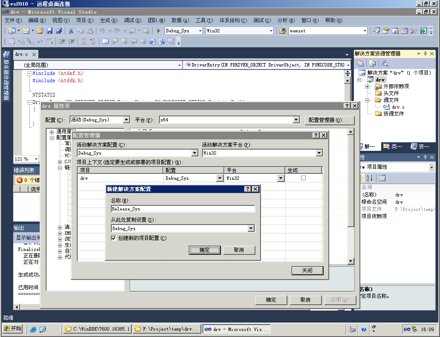This screenshot has width=440, height=337.
Task: Open Solution Explorer from the main toolbar
Action: [376, 31]
